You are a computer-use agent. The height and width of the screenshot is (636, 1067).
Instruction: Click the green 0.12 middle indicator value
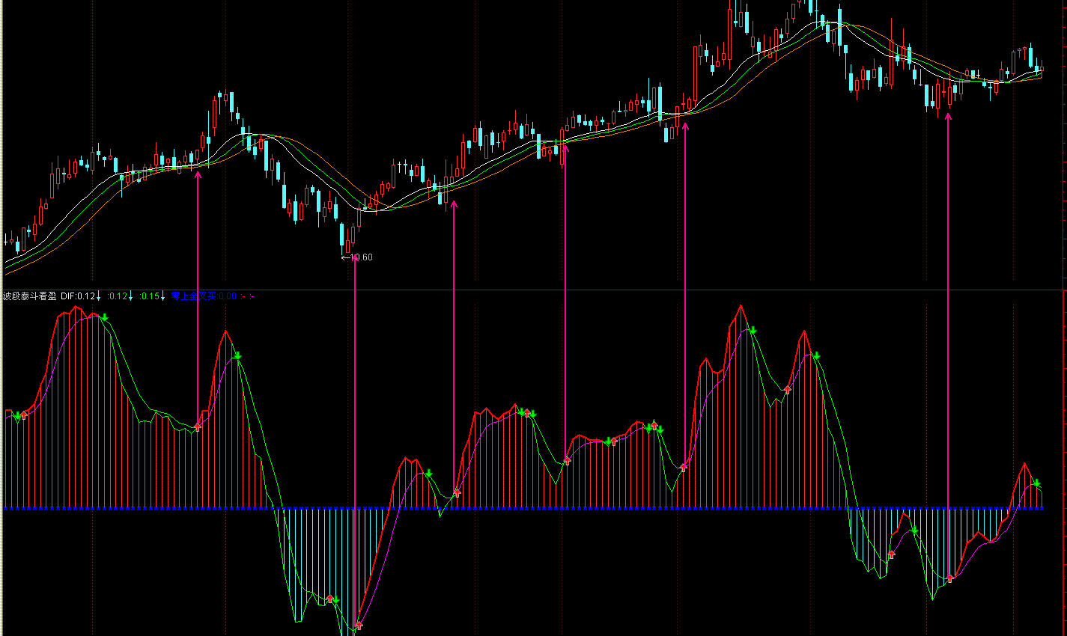pyautogui.click(x=118, y=296)
